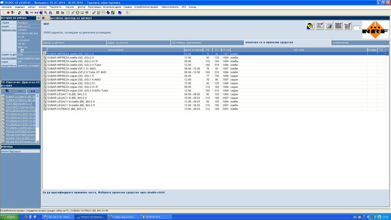Click the red diamond icon in main toolbar
The image size is (391, 220).
(x=8, y=13)
